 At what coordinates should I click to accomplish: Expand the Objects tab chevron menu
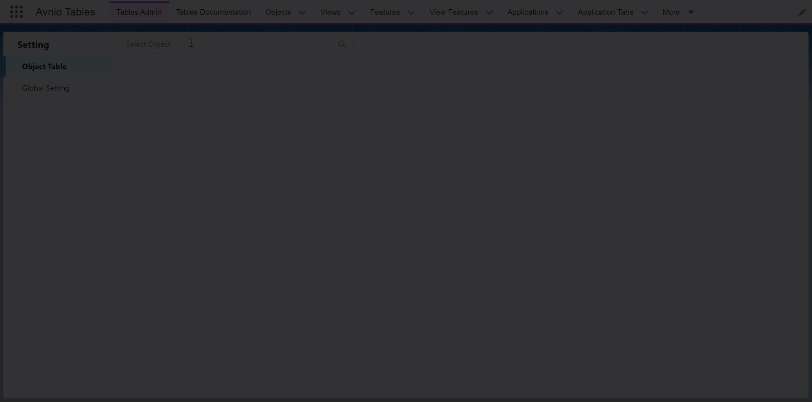302,13
